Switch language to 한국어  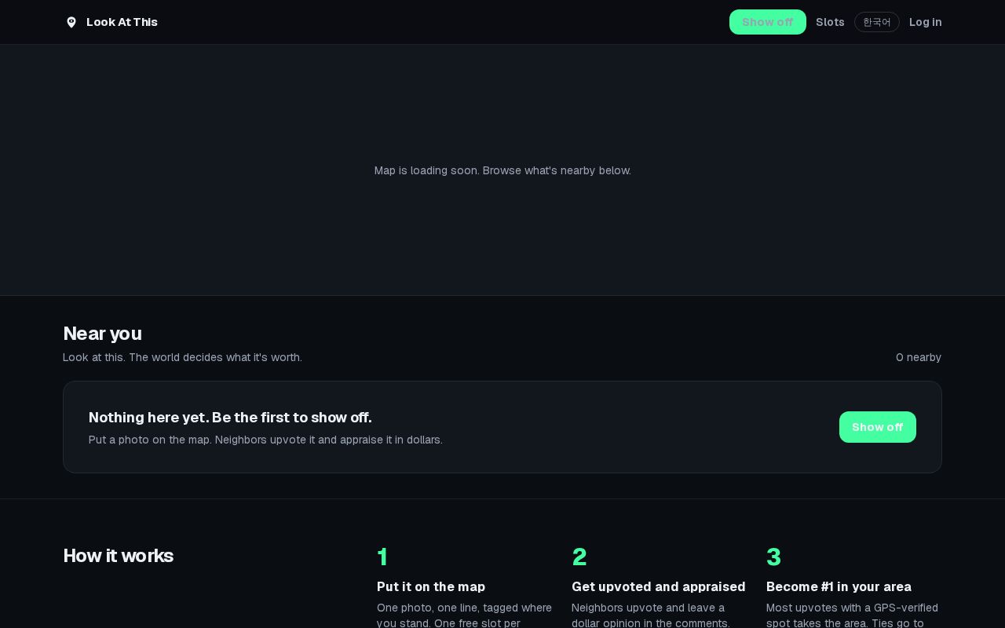877,22
